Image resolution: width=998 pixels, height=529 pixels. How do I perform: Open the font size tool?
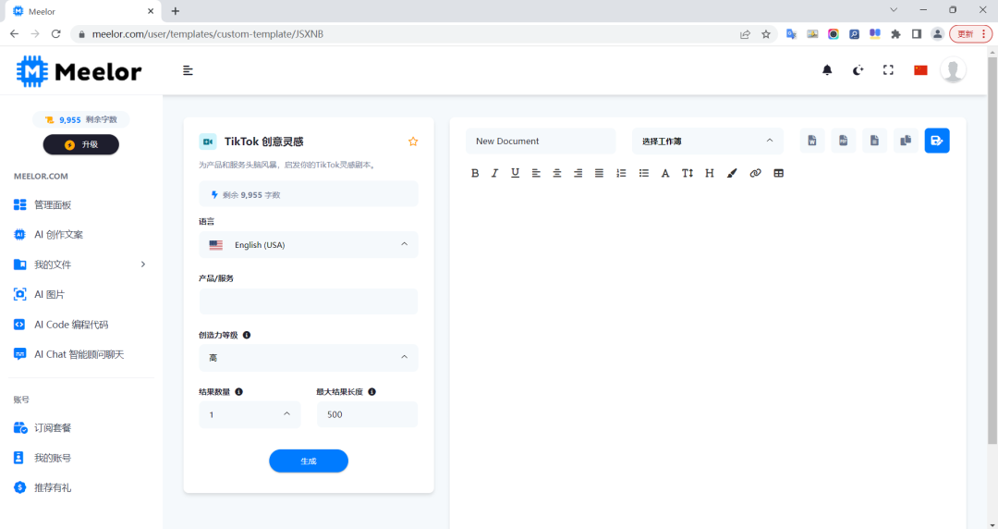[x=688, y=173]
